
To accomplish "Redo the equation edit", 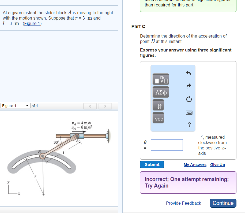I will click(x=189, y=86).
